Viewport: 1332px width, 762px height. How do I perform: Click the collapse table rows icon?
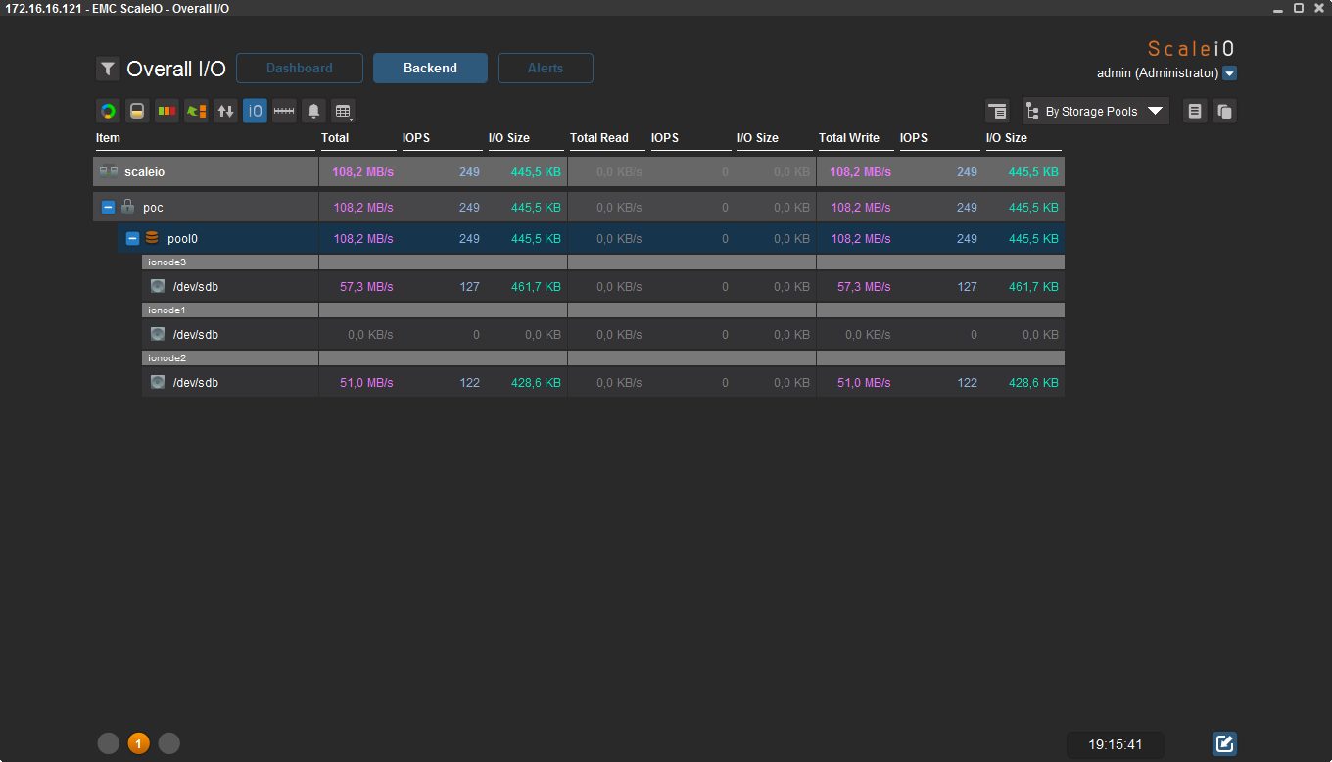point(997,111)
